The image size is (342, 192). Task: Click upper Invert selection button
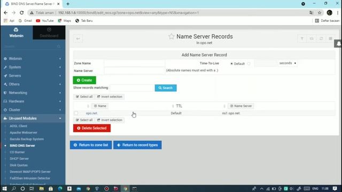pos(110,97)
